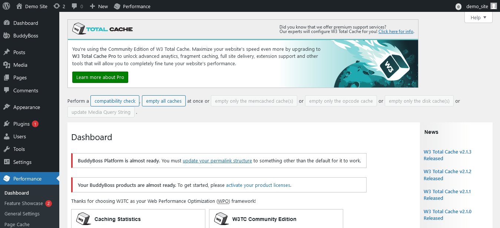500x228 pixels.
Task: Click the demo_site user avatar
Action: 494,6
